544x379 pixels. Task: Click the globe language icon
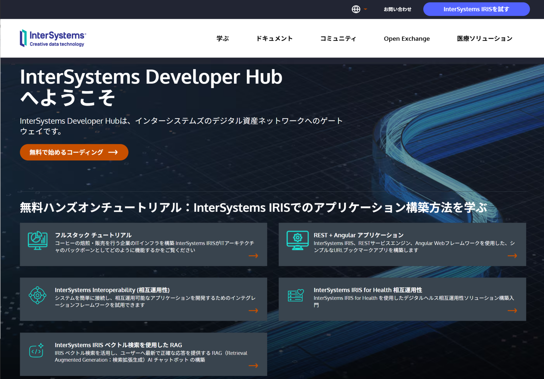point(356,9)
